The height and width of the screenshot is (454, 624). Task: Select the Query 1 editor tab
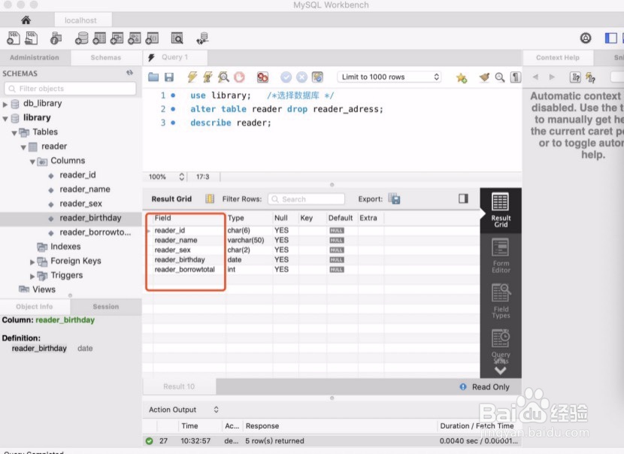(174, 57)
